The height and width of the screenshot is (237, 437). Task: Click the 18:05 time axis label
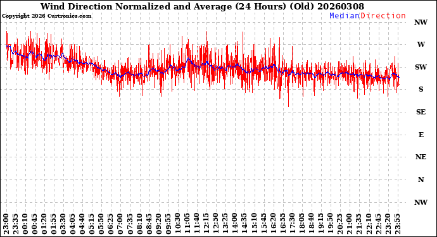pyautogui.click(x=302, y=224)
